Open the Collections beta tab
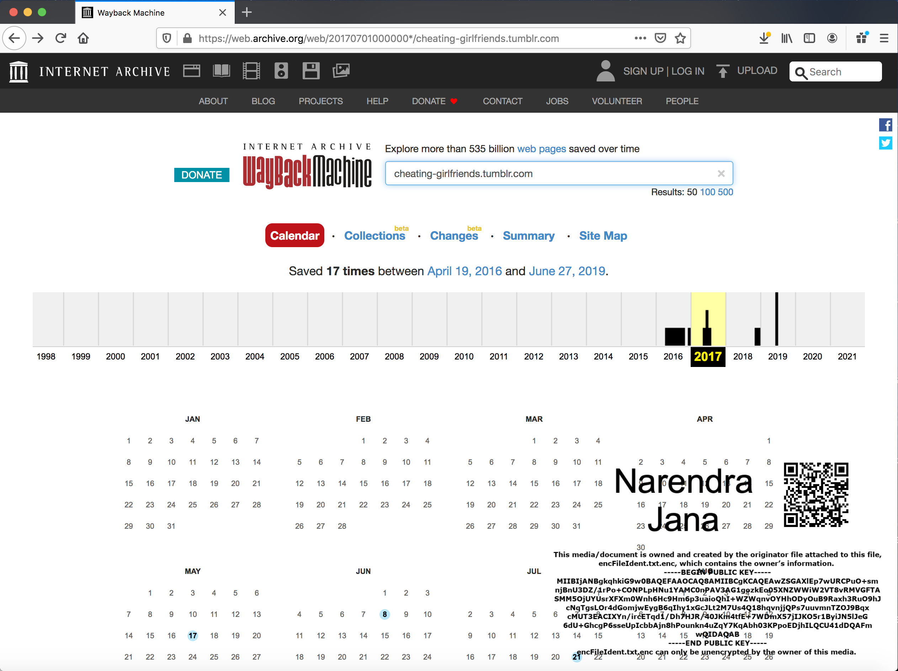 coord(374,235)
